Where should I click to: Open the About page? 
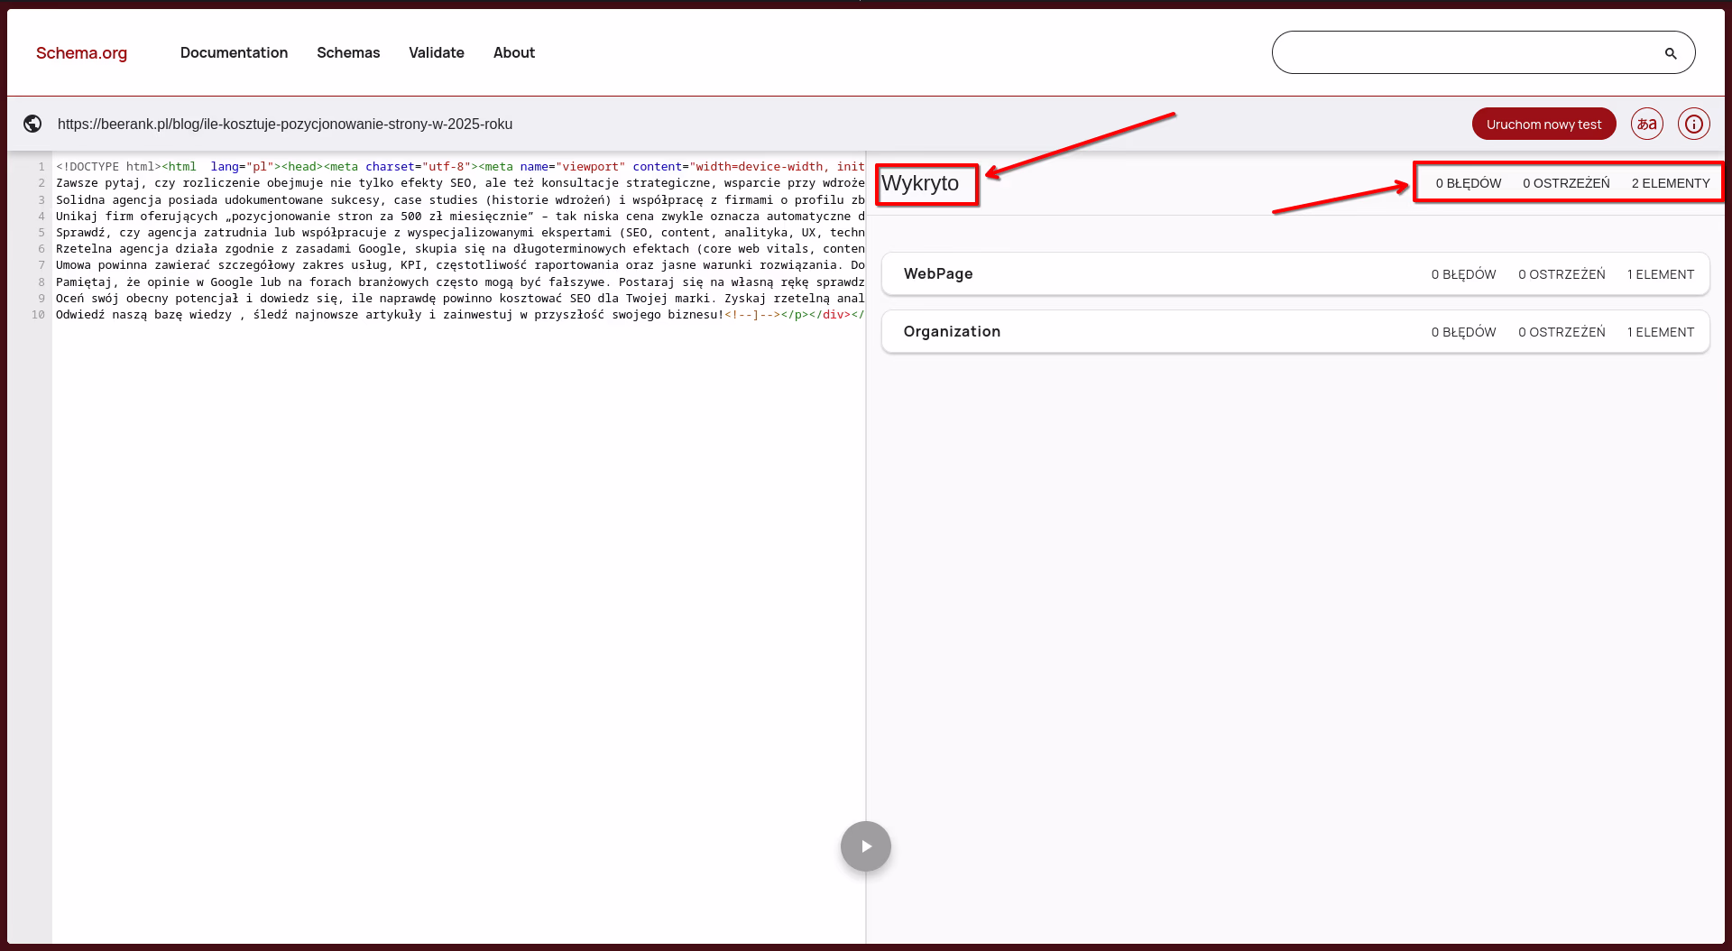513,52
